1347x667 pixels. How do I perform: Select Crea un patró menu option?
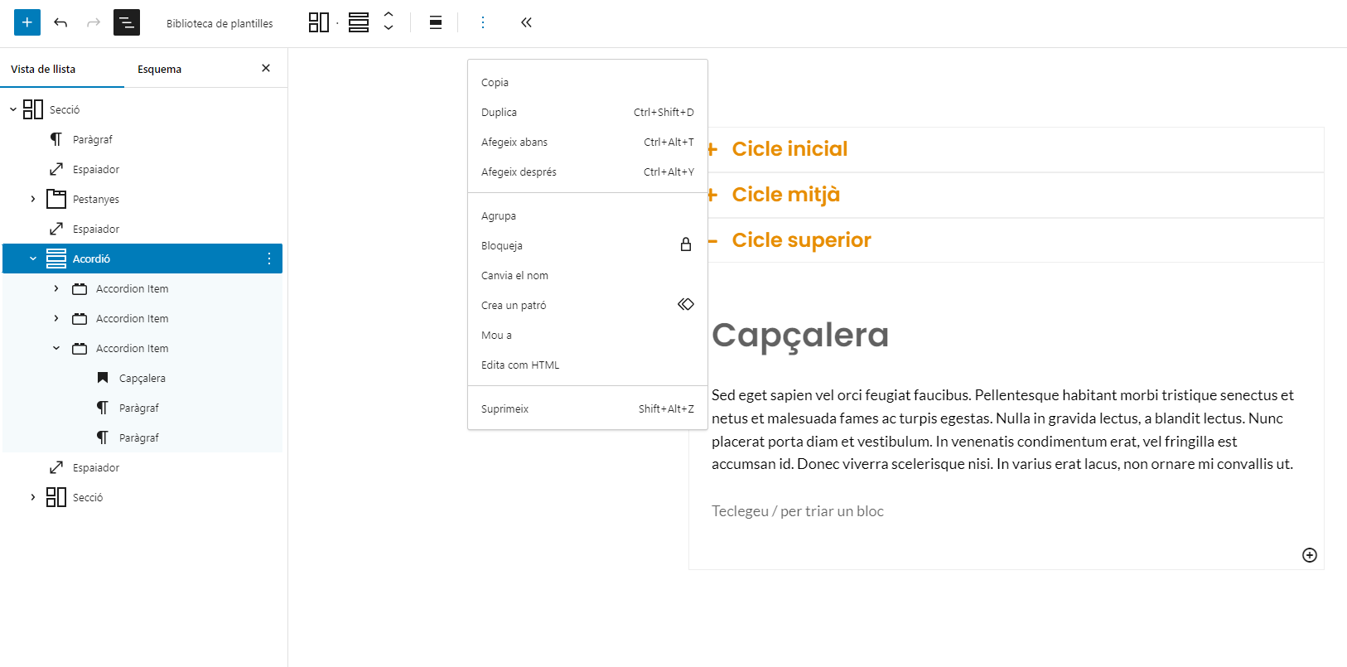click(x=514, y=305)
